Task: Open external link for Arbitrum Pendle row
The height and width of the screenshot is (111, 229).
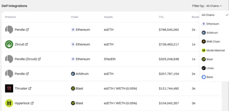Action: [x=27, y=74]
